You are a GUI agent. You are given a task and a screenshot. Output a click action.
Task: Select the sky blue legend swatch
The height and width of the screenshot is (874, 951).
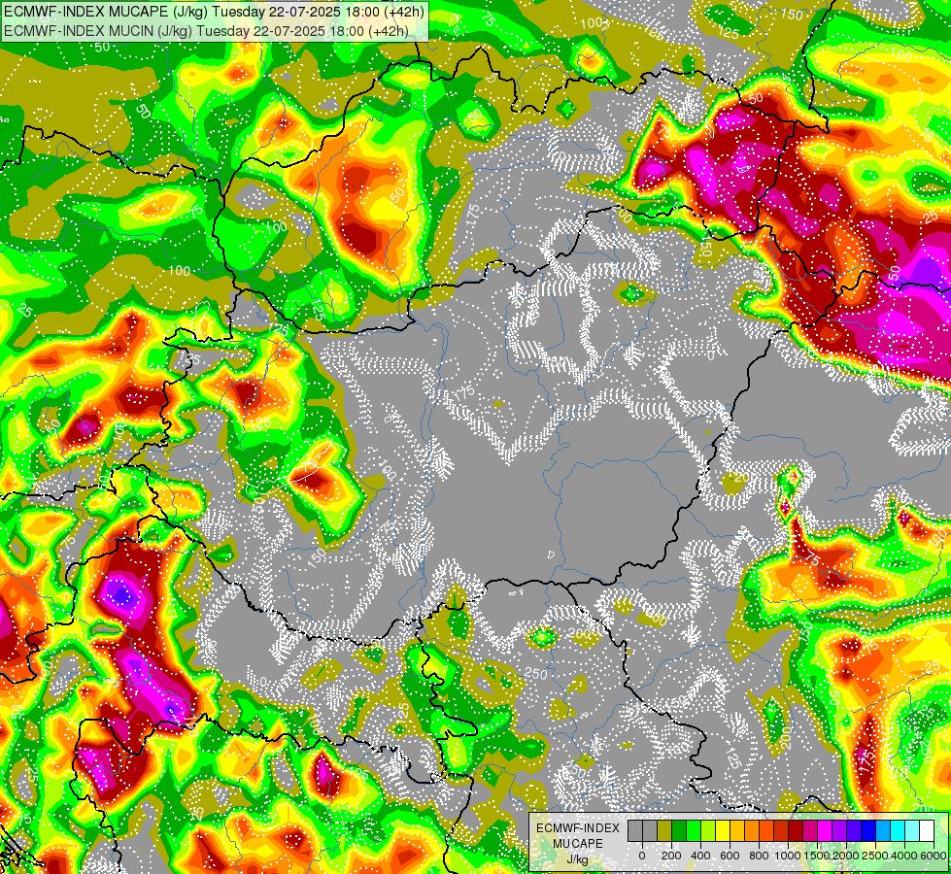click(x=884, y=831)
